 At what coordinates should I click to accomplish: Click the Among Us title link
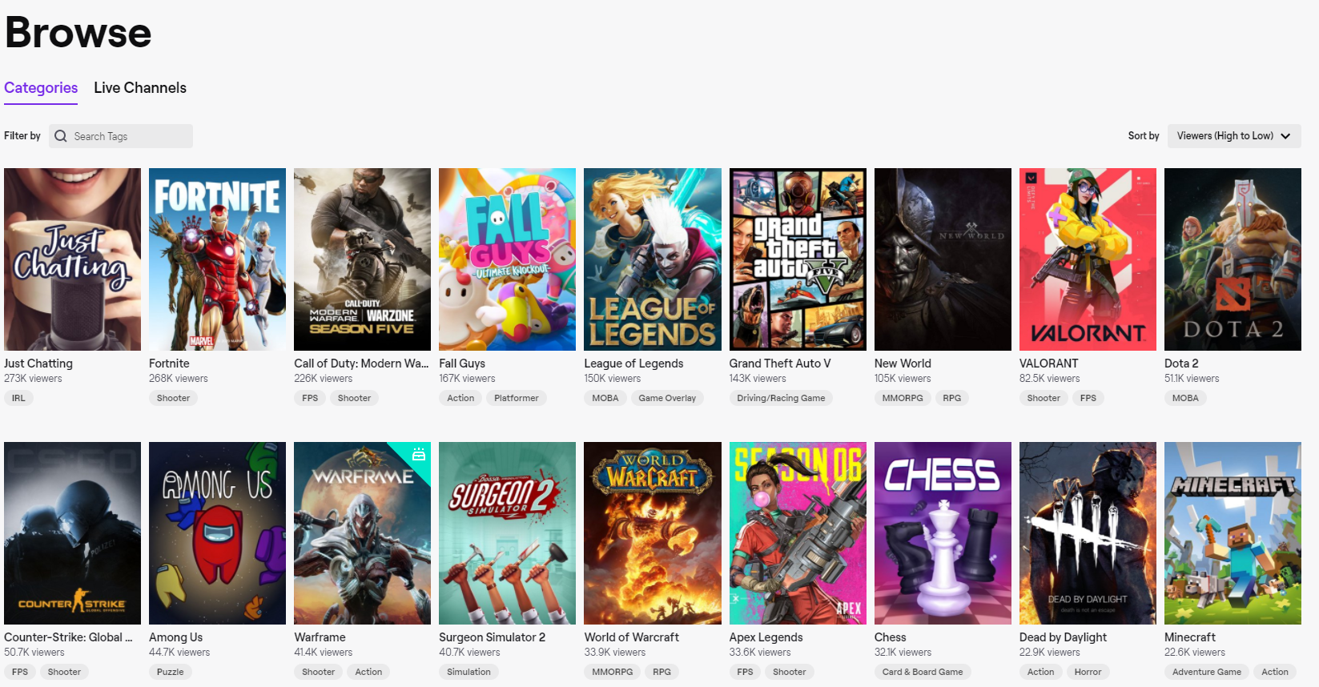tap(176, 637)
